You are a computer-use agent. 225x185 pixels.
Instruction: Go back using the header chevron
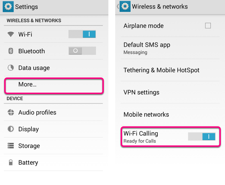[118, 6]
